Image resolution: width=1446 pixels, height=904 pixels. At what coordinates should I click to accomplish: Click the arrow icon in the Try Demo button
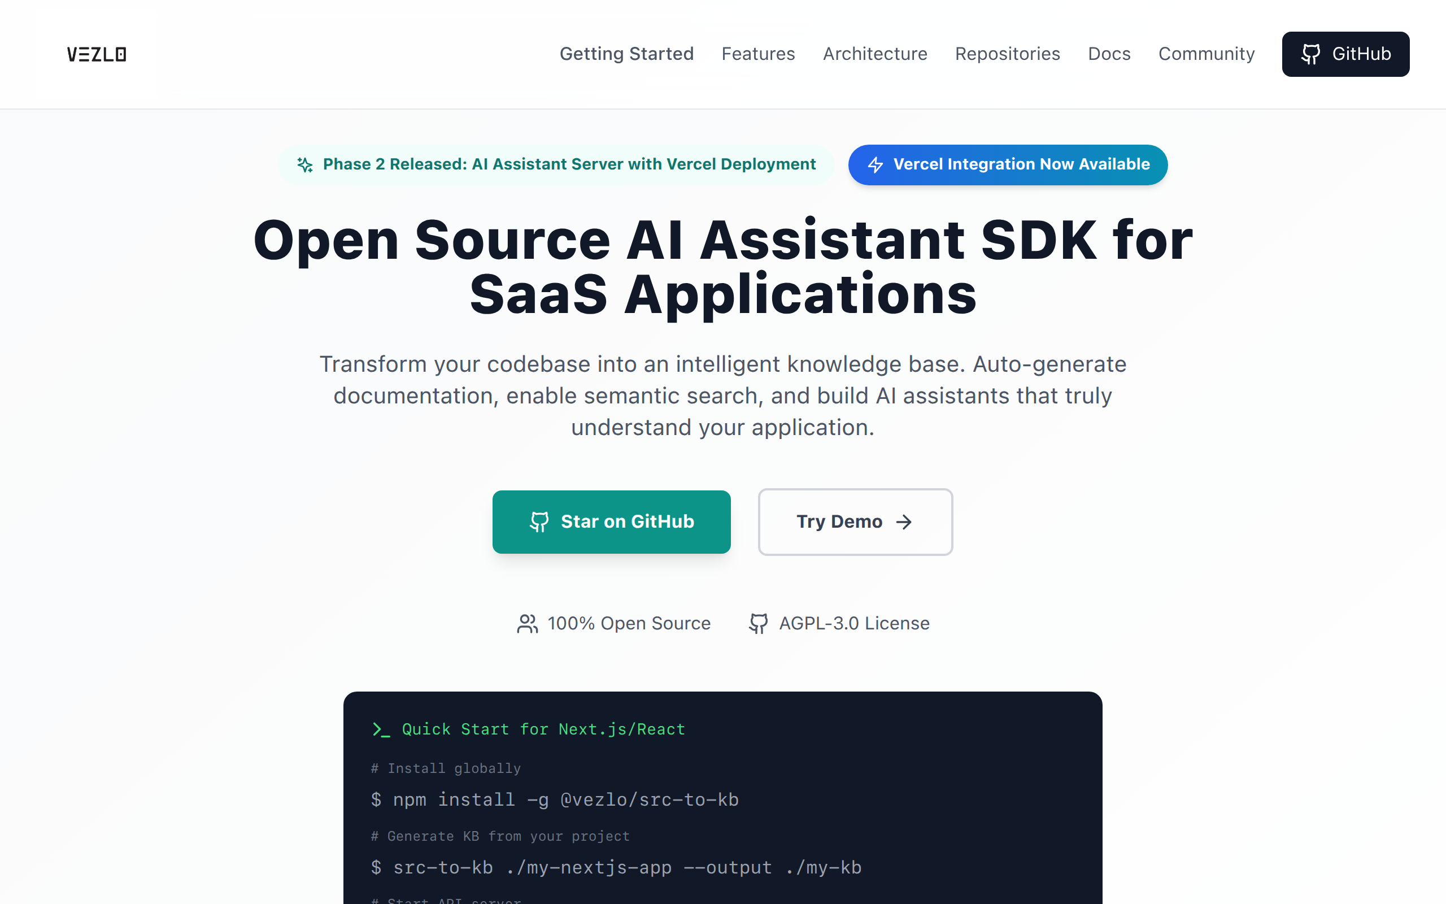click(903, 521)
